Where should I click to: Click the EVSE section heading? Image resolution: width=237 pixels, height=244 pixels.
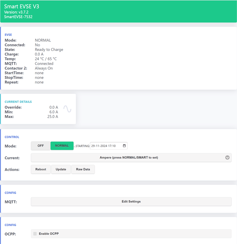(x=8, y=35)
